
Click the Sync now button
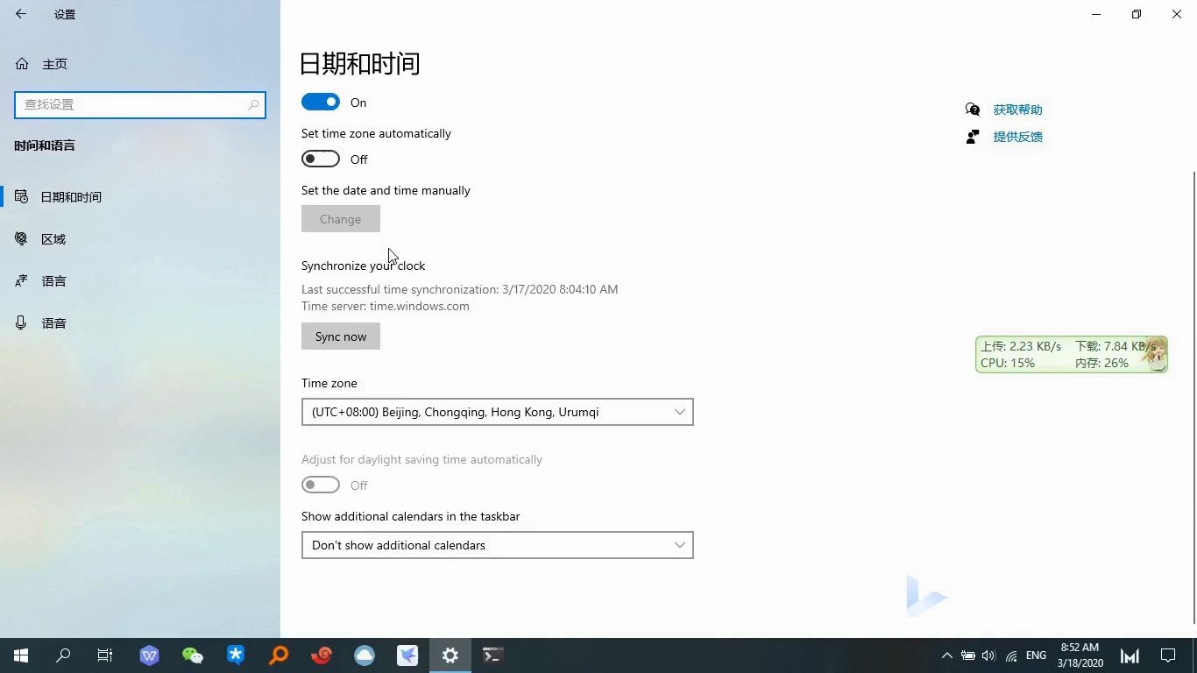point(340,336)
